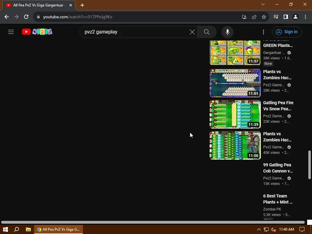Click the install app icon in address bar
This screenshot has width=312, height=234.
(244, 17)
